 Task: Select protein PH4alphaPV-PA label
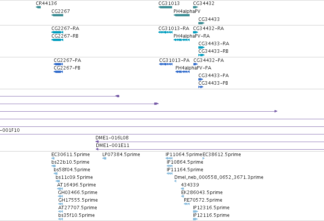(193, 68)
